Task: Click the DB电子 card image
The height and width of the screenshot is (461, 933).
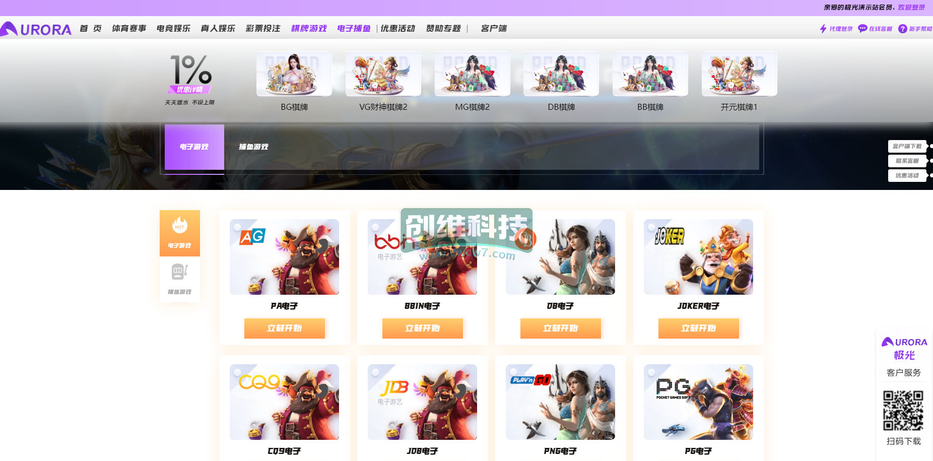Action: click(x=560, y=257)
